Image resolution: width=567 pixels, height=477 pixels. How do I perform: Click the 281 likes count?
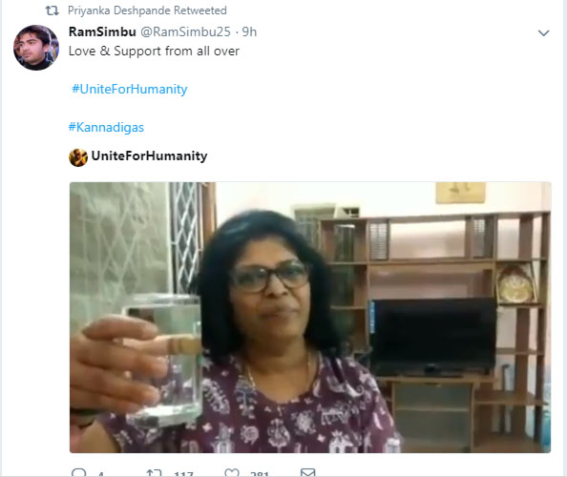pyautogui.click(x=260, y=474)
